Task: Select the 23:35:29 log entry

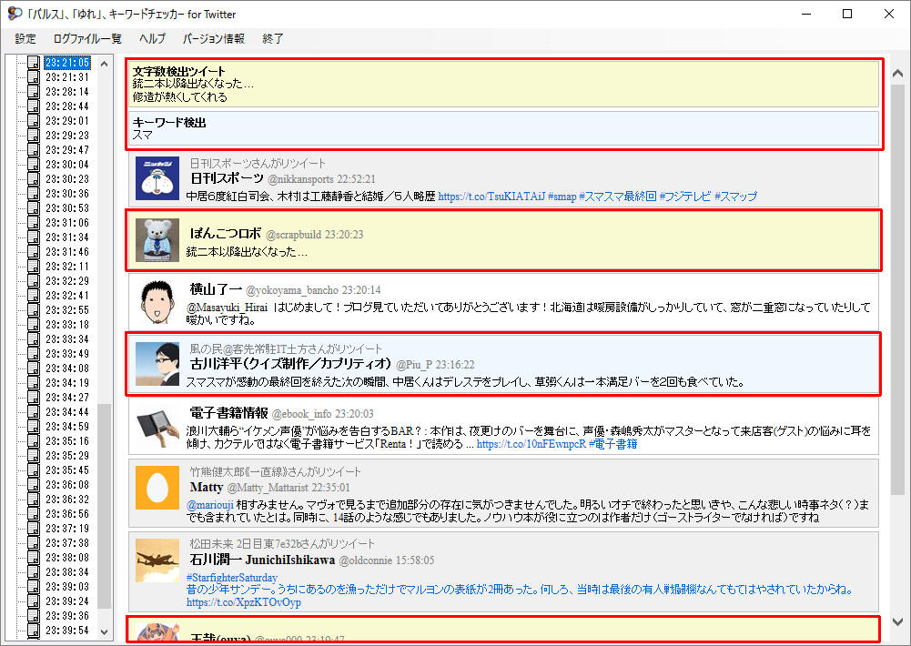Action: [x=67, y=456]
